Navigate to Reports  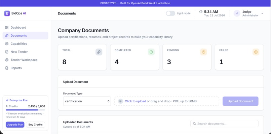(25, 68)
